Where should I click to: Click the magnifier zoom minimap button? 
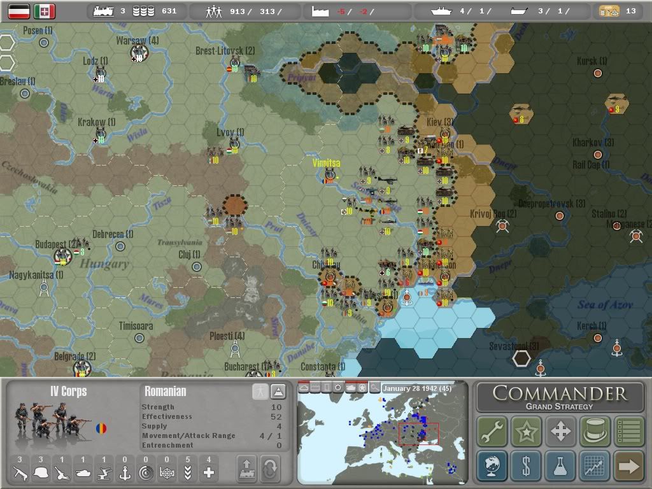tap(374, 388)
